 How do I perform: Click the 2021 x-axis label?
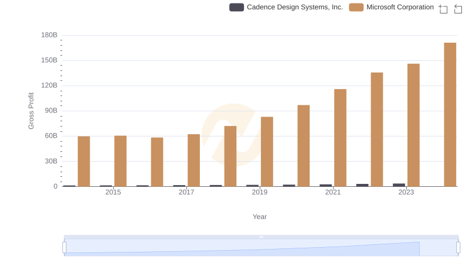[333, 192]
